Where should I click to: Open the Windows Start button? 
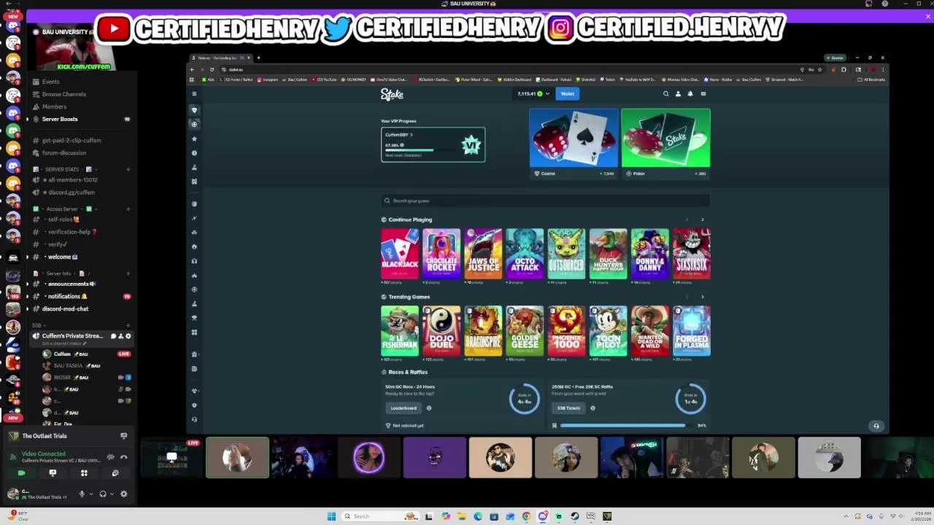pos(331,516)
